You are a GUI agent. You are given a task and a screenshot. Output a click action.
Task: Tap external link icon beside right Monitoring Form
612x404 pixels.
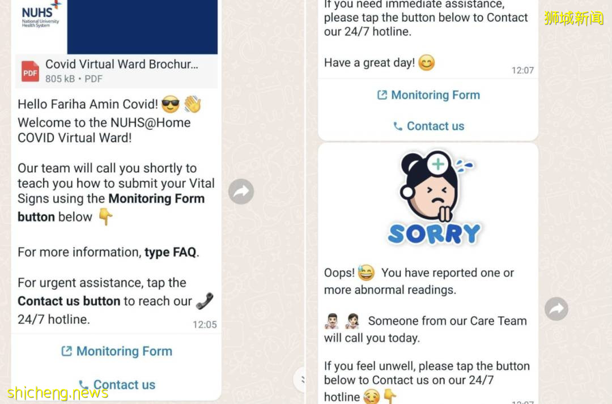[382, 95]
